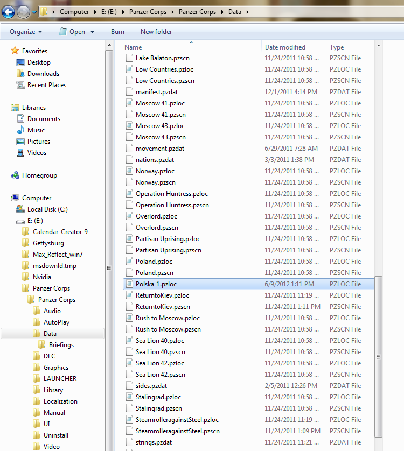The height and width of the screenshot is (451, 404).
Task: Open Desktop in Favorites
Action: [x=39, y=62]
